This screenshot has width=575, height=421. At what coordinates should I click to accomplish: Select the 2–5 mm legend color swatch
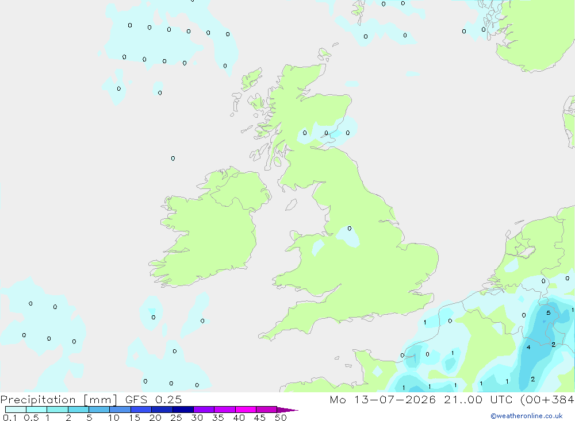point(78,410)
